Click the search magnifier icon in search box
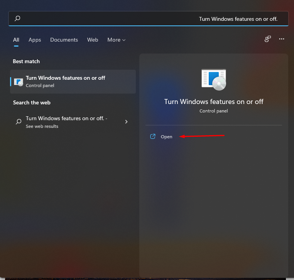This screenshot has width=294, height=280. (x=17, y=18)
